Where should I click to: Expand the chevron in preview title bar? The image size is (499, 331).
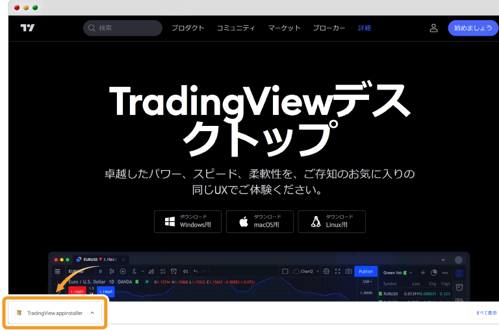point(443,260)
